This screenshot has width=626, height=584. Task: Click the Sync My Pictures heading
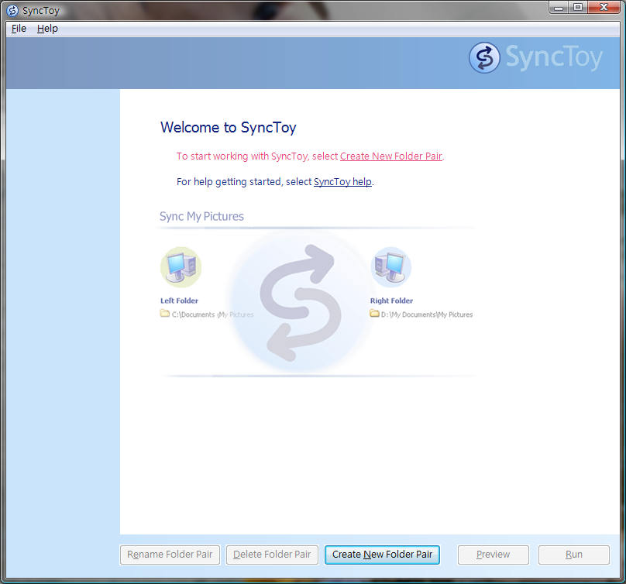[201, 217]
